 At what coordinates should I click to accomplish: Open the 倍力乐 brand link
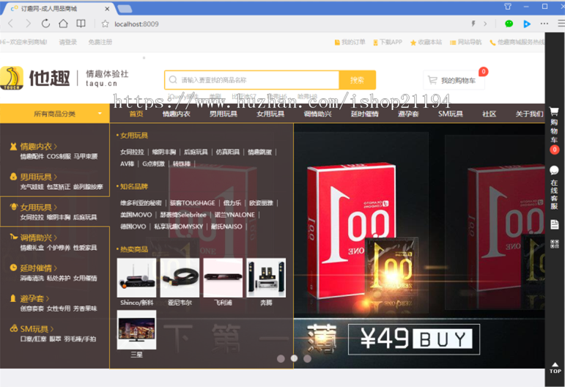click(x=232, y=203)
